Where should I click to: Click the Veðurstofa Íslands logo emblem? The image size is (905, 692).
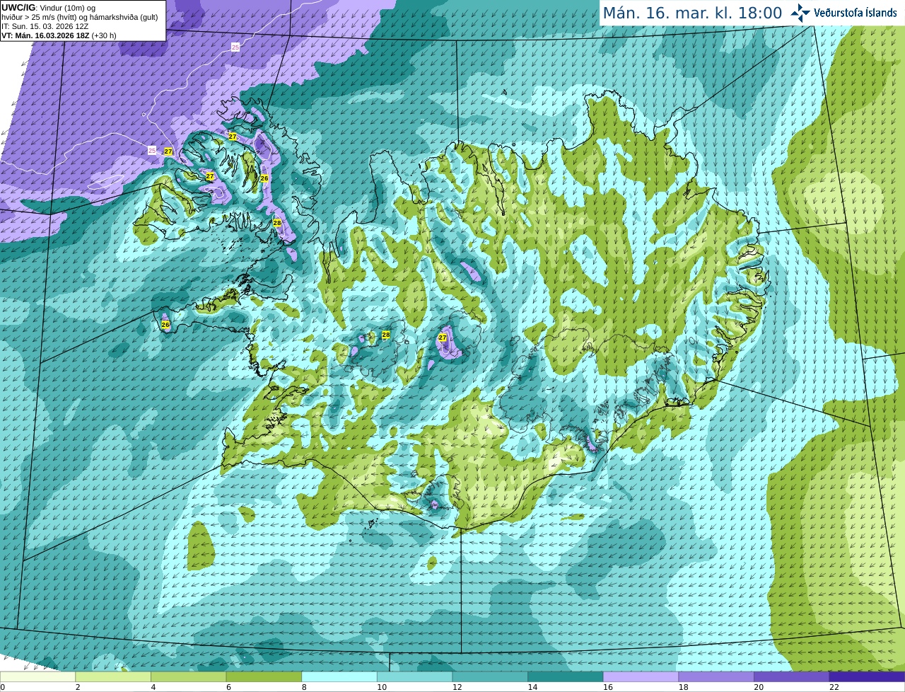pos(800,13)
